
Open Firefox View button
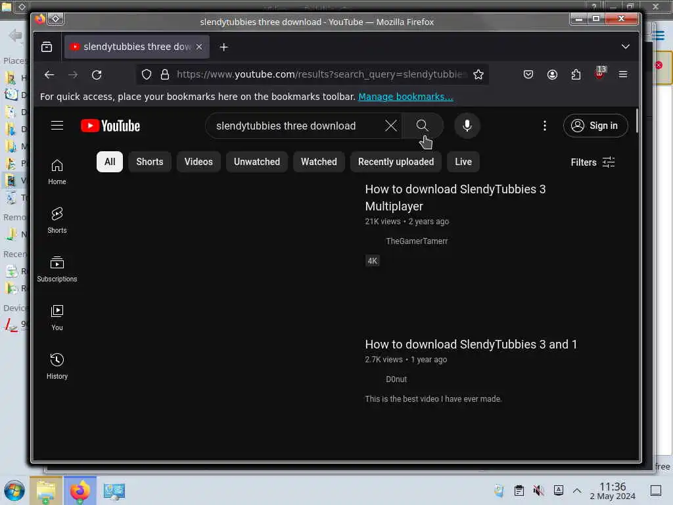click(x=47, y=47)
